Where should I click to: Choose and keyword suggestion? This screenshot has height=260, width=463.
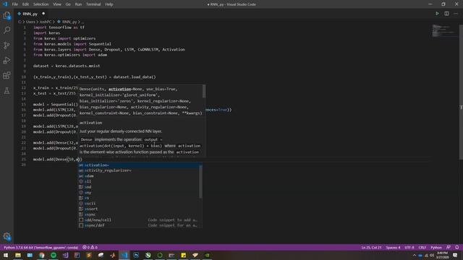(x=140, y=187)
